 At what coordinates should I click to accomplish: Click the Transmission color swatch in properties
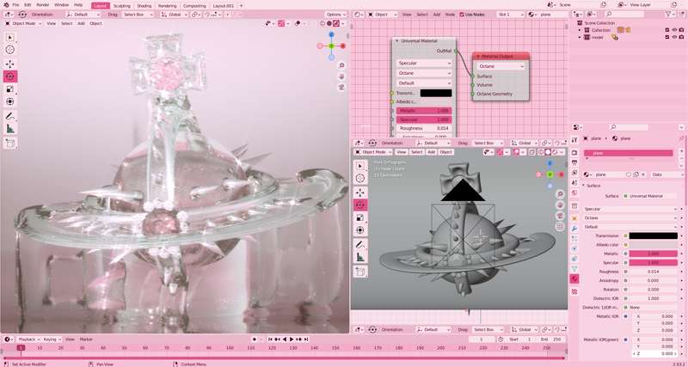[654, 235]
